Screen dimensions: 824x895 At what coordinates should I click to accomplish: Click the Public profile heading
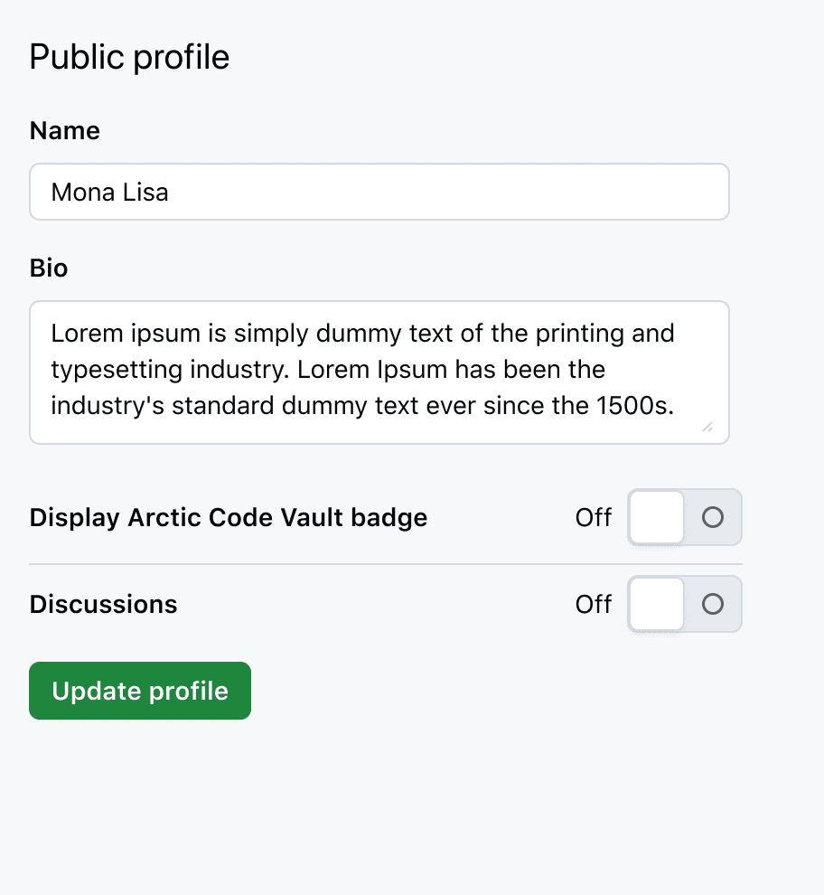(x=128, y=56)
